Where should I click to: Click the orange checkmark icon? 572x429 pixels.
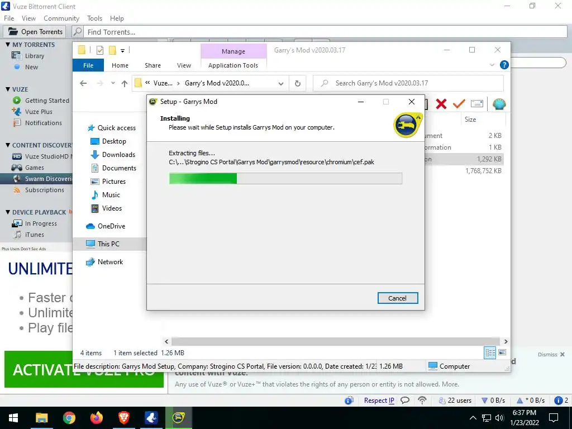click(x=459, y=104)
